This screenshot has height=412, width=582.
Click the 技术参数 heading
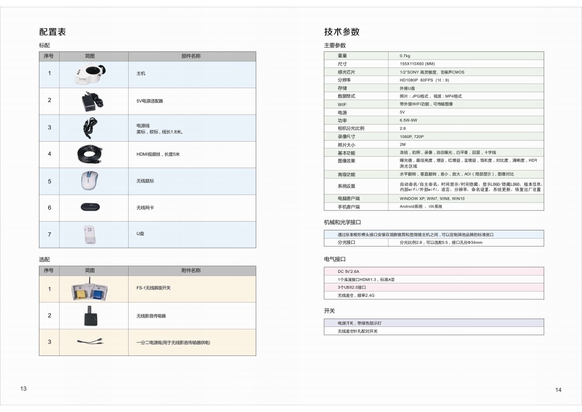(x=342, y=32)
